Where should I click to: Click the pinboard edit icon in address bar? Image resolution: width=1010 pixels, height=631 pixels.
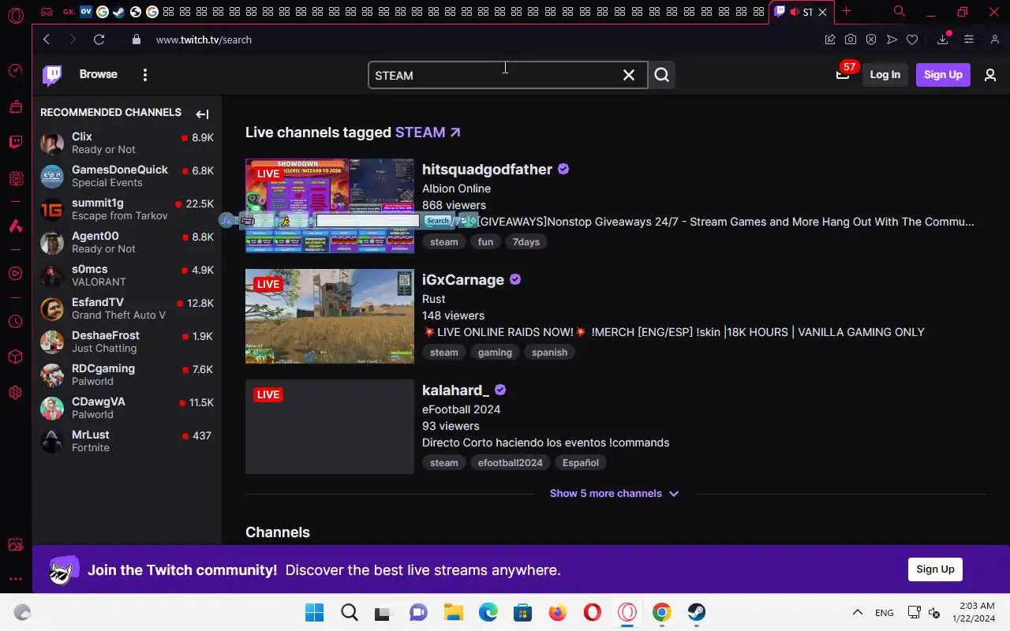pos(830,39)
